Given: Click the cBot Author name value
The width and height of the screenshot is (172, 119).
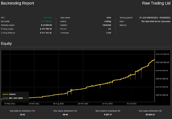Looking at the screenshot, I should pyautogui.click(x=107, y=21).
